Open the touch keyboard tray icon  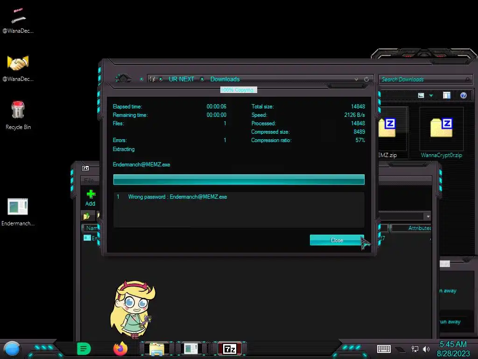(384, 349)
